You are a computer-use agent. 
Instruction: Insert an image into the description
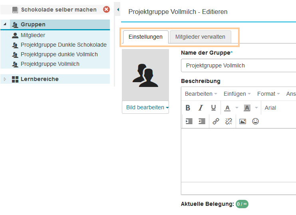[x=242, y=121]
